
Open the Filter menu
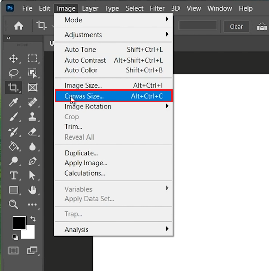157,8
